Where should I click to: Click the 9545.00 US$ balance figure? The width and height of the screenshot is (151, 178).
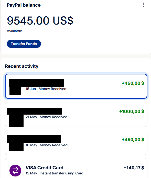(x=40, y=20)
